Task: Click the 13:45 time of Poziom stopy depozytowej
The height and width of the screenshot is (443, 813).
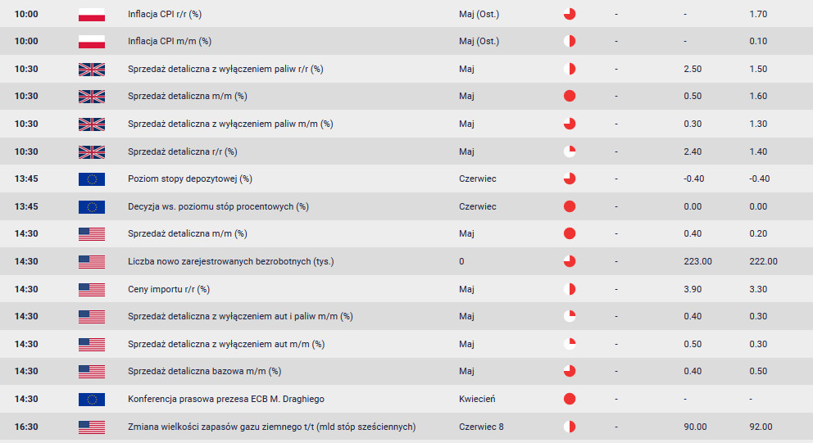Action: pos(26,179)
